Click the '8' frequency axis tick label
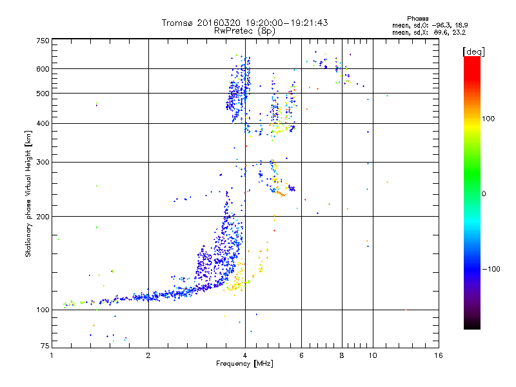Image resolution: width=516 pixels, height=387 pixels. pos(342,355)
